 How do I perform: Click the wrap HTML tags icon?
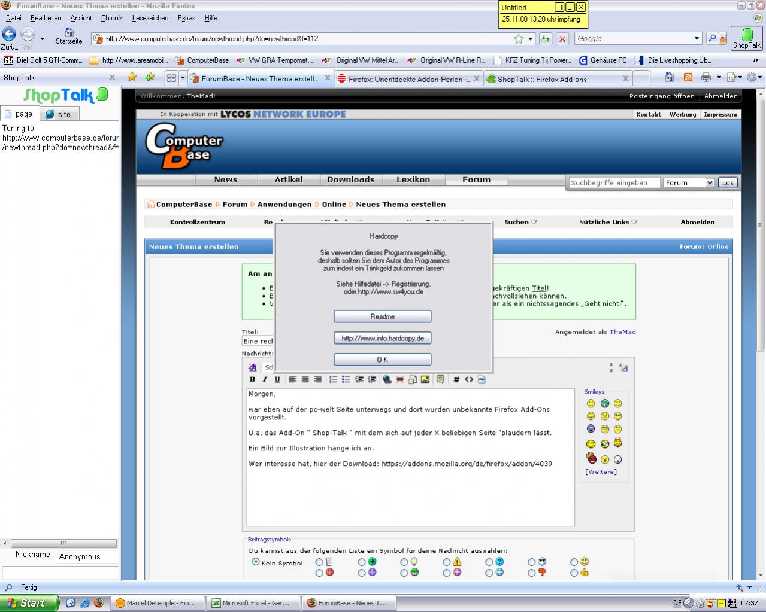[469, 379]
